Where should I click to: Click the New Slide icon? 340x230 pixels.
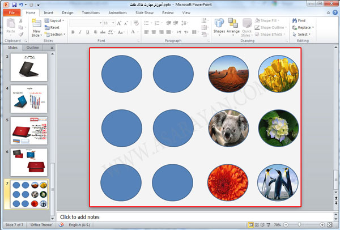tap(36, 25)
